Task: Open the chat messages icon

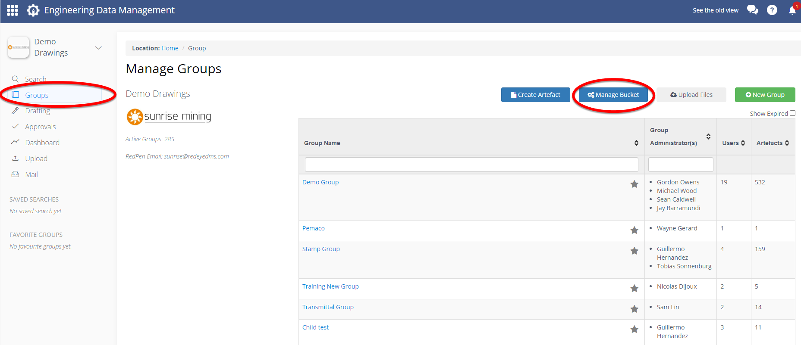Action: tap(752, 10)
